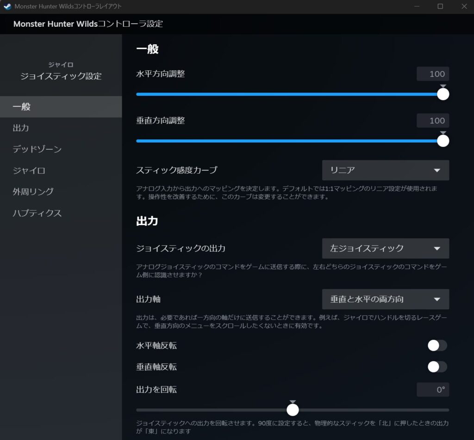This screenshot has height=440, width=474.
Task: Click the 出力を回転 value field showing 0°
Action: [433, 390]
